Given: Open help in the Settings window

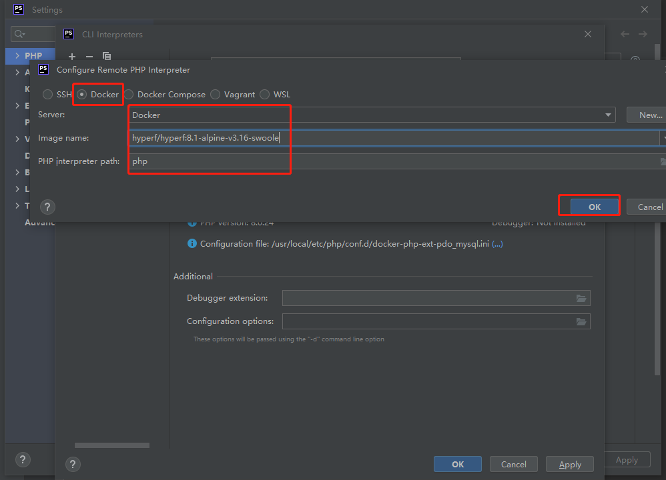Looking at the screenshot, I should pyautogui.click(x=23, y=459).
